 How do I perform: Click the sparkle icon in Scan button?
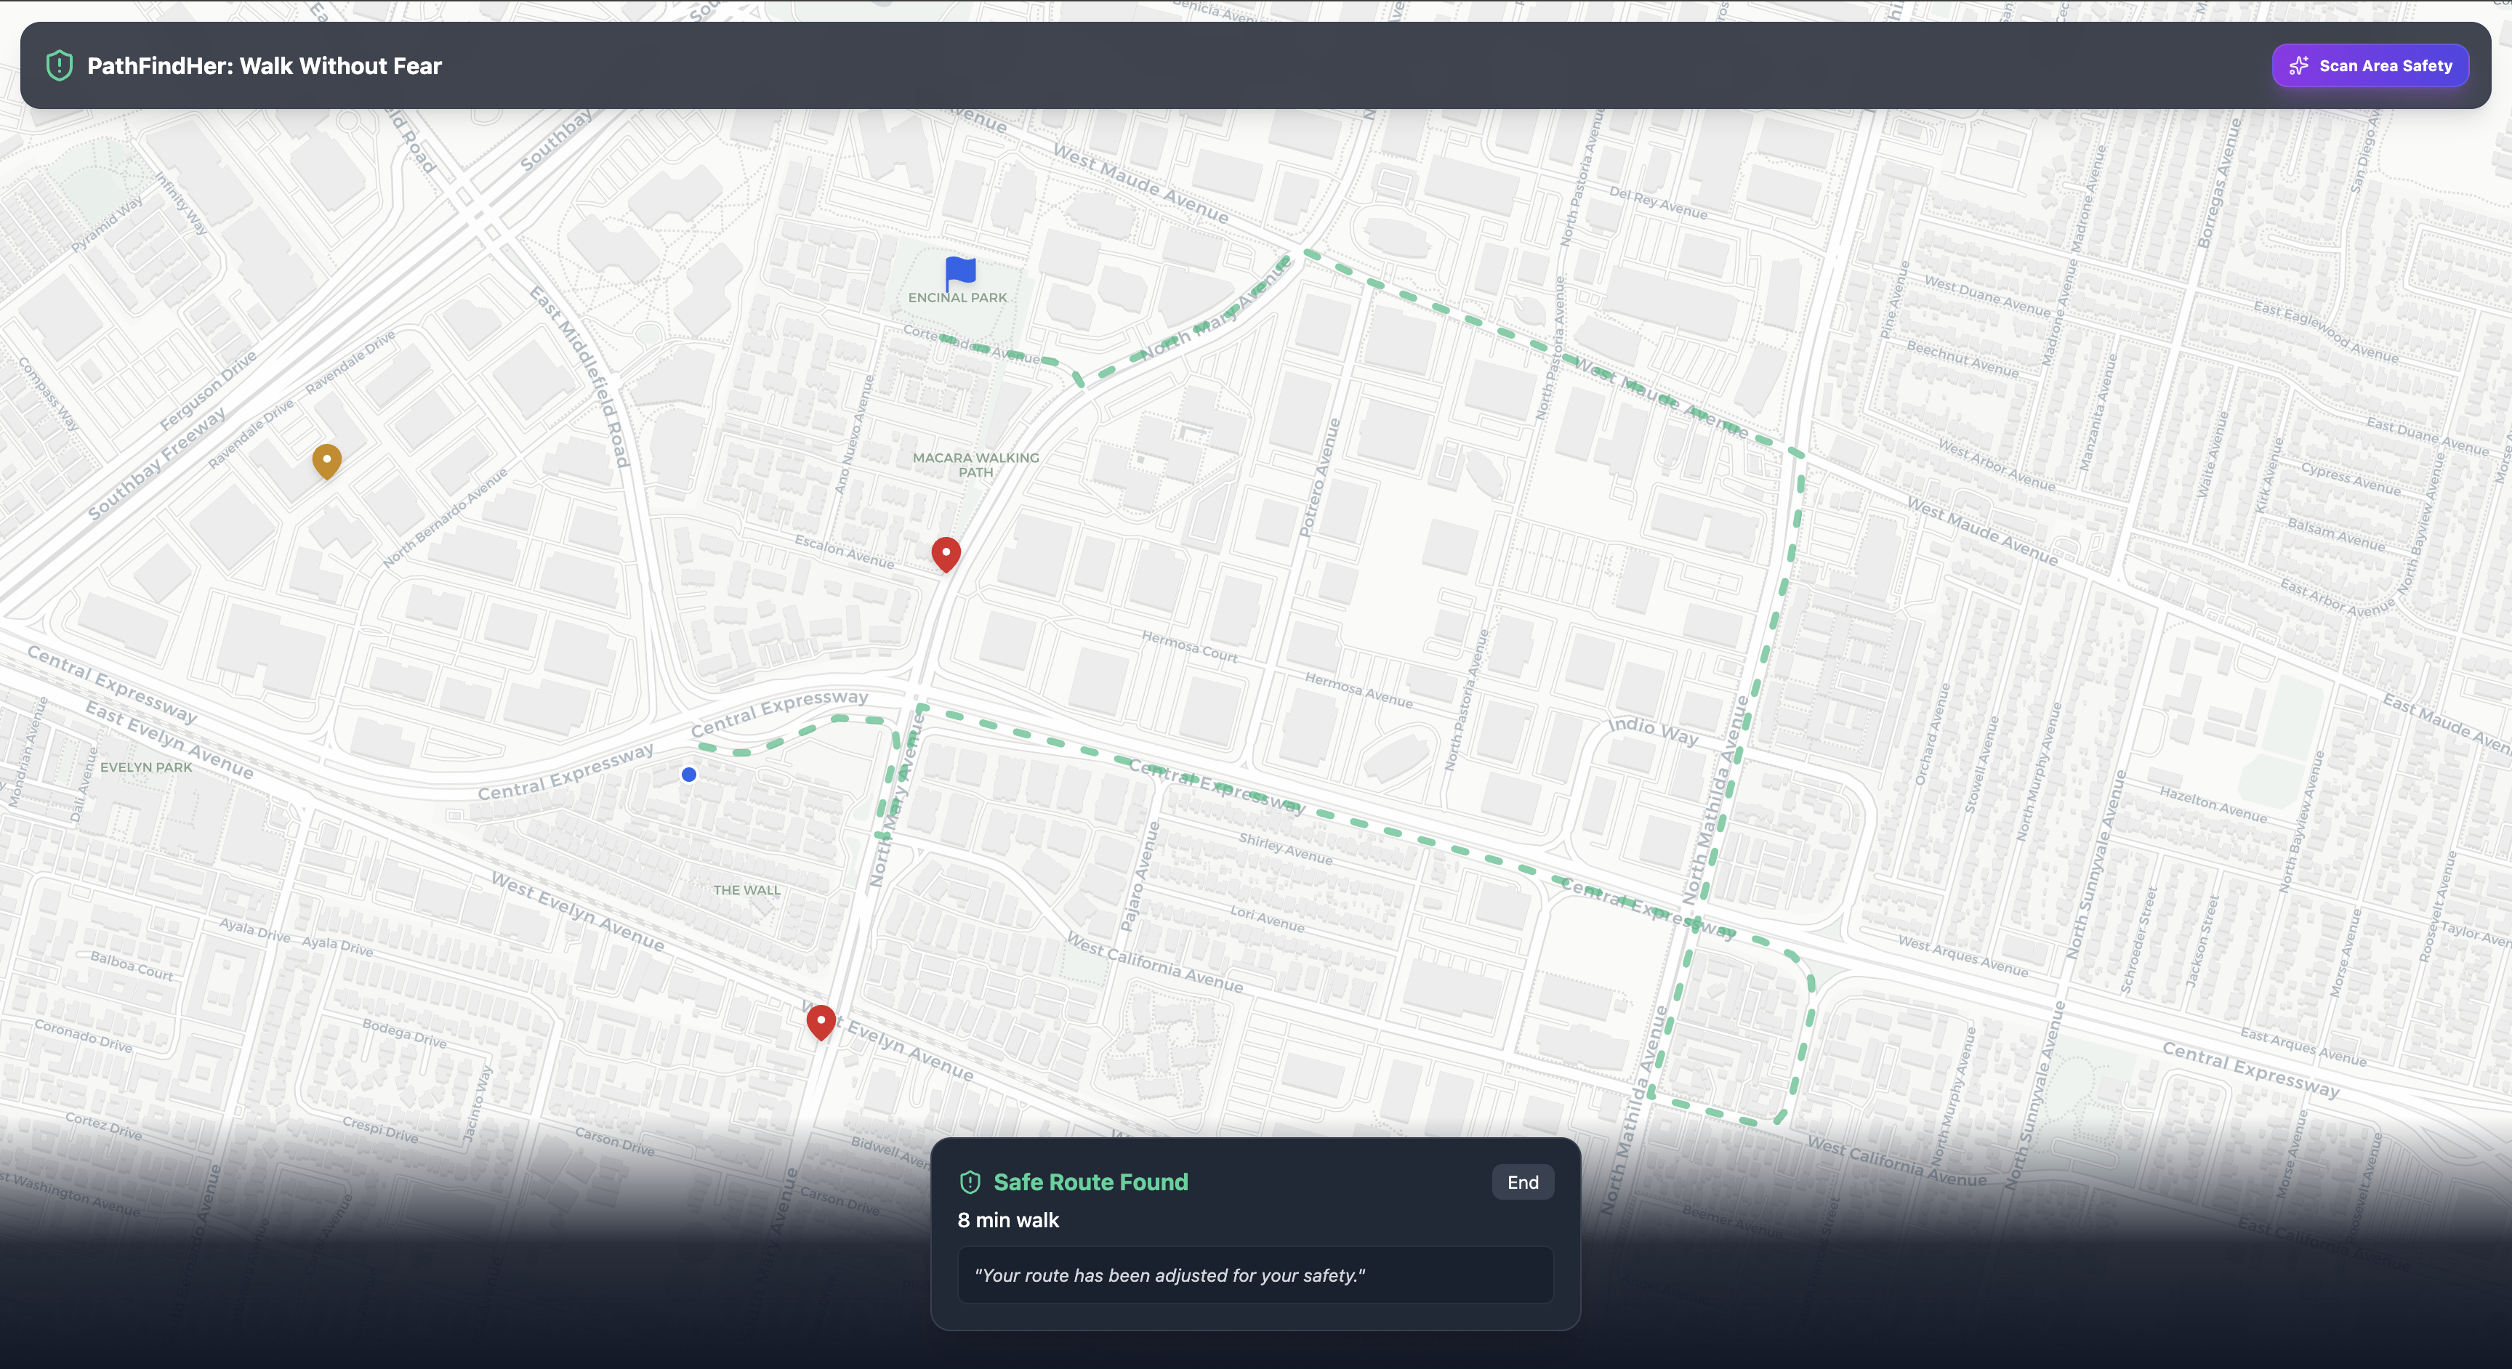(2298, 65)
